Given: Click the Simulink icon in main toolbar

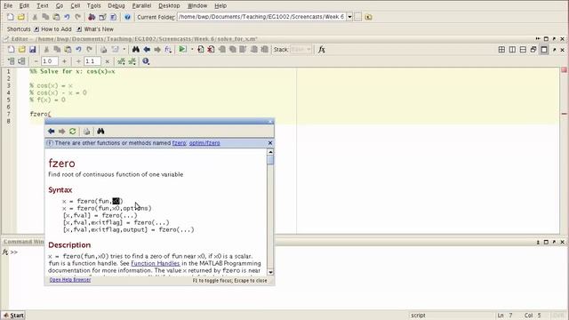Looking at the screenshot, I should [92, 17].
